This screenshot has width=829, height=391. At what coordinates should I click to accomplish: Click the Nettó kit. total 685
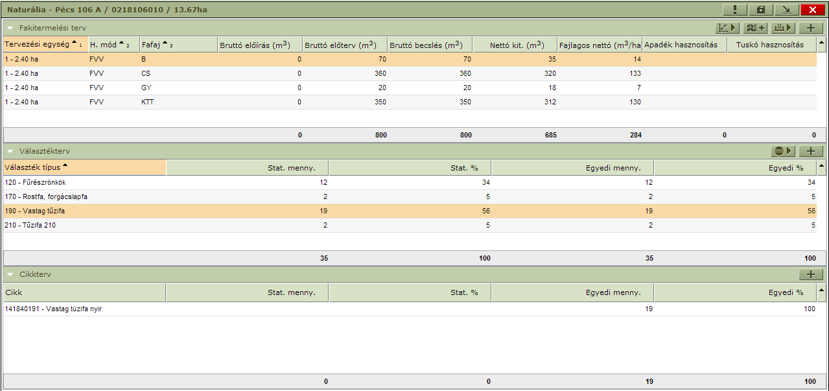(x=550, y=135)
